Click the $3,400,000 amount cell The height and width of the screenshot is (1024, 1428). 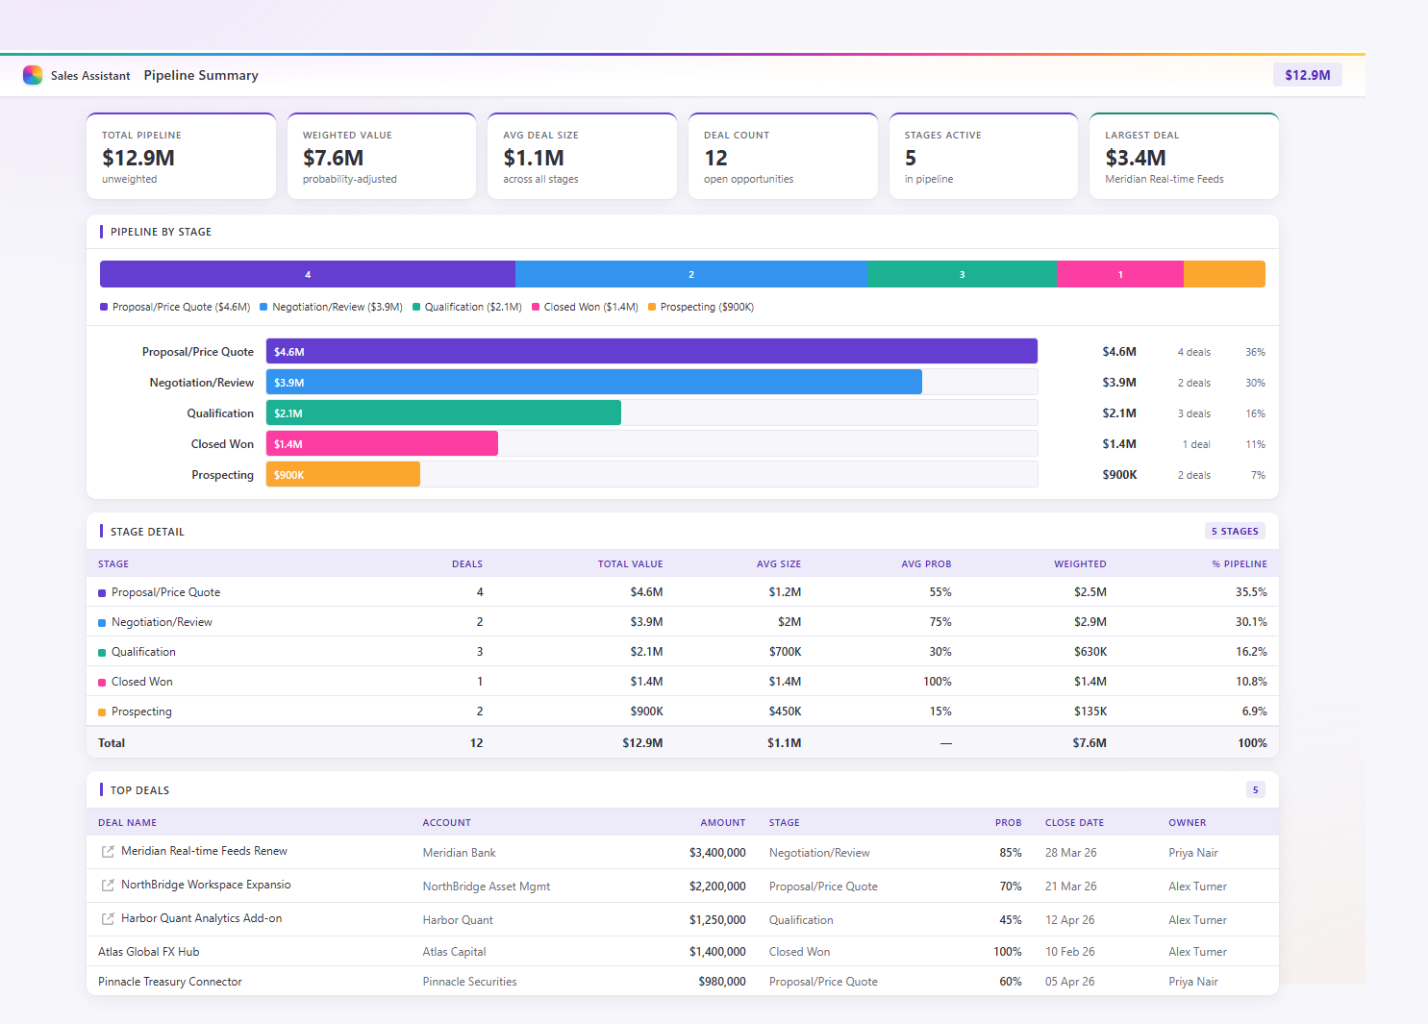coord(717,853)
